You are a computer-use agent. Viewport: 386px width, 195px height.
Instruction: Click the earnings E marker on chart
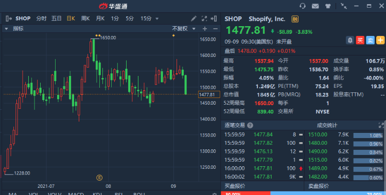tap(99, 178)
